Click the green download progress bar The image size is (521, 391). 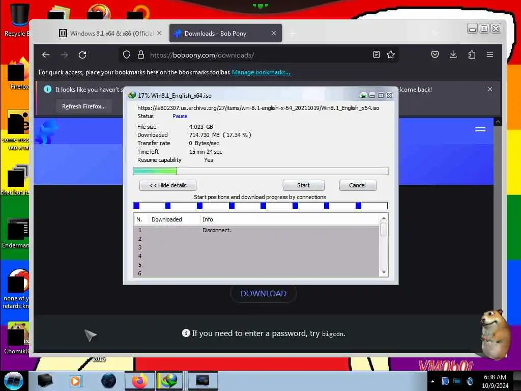pyautogui.click(x=260, y=171)
